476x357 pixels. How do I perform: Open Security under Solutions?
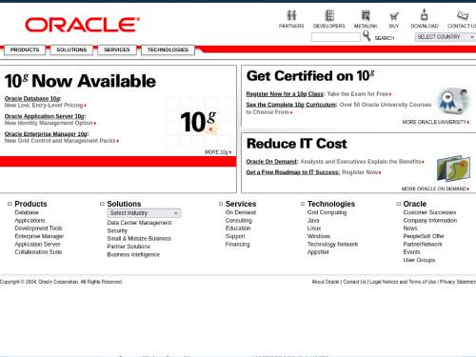click(x=117, y=231)
